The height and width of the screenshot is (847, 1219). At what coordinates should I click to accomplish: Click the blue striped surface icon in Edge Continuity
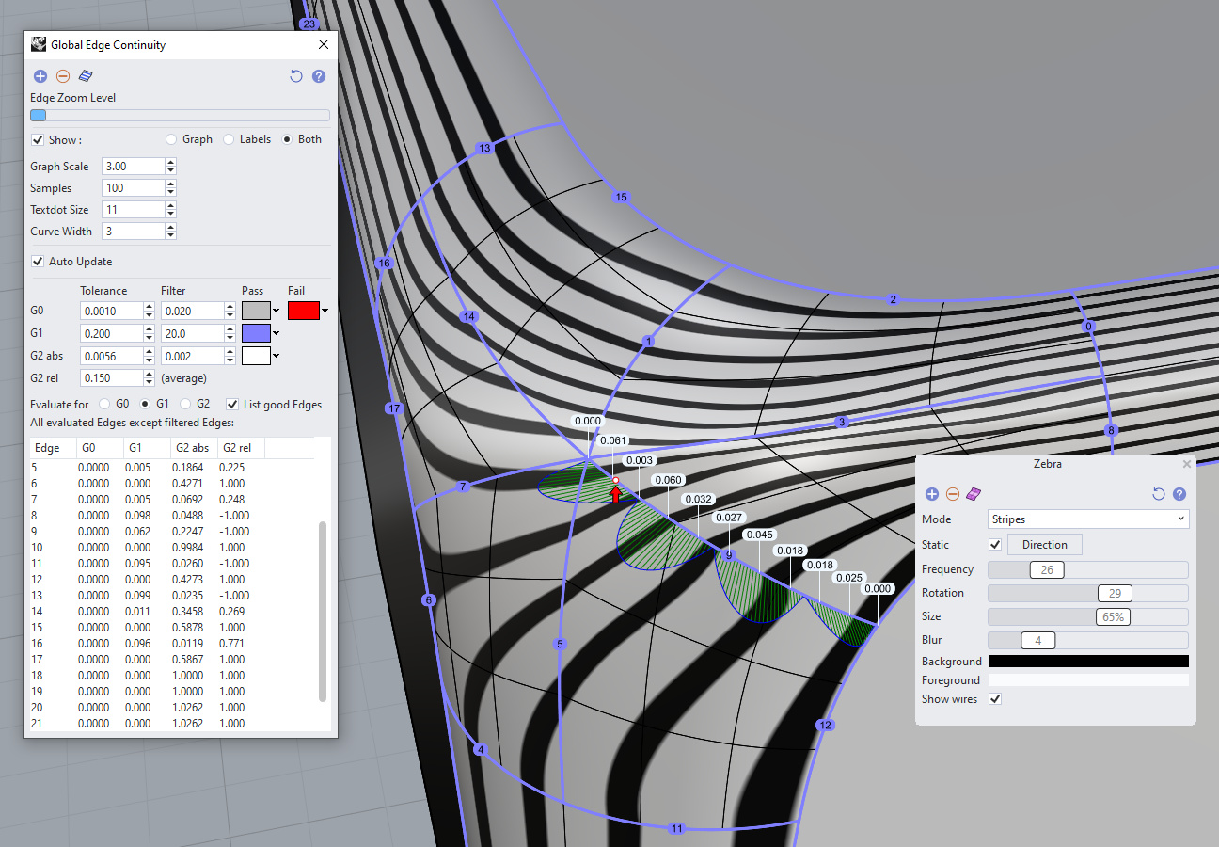pyautogui.click(x=86, y=76)
